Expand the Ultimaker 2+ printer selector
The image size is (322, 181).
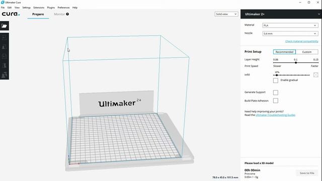pyautogui.click(x=281, y=14)
